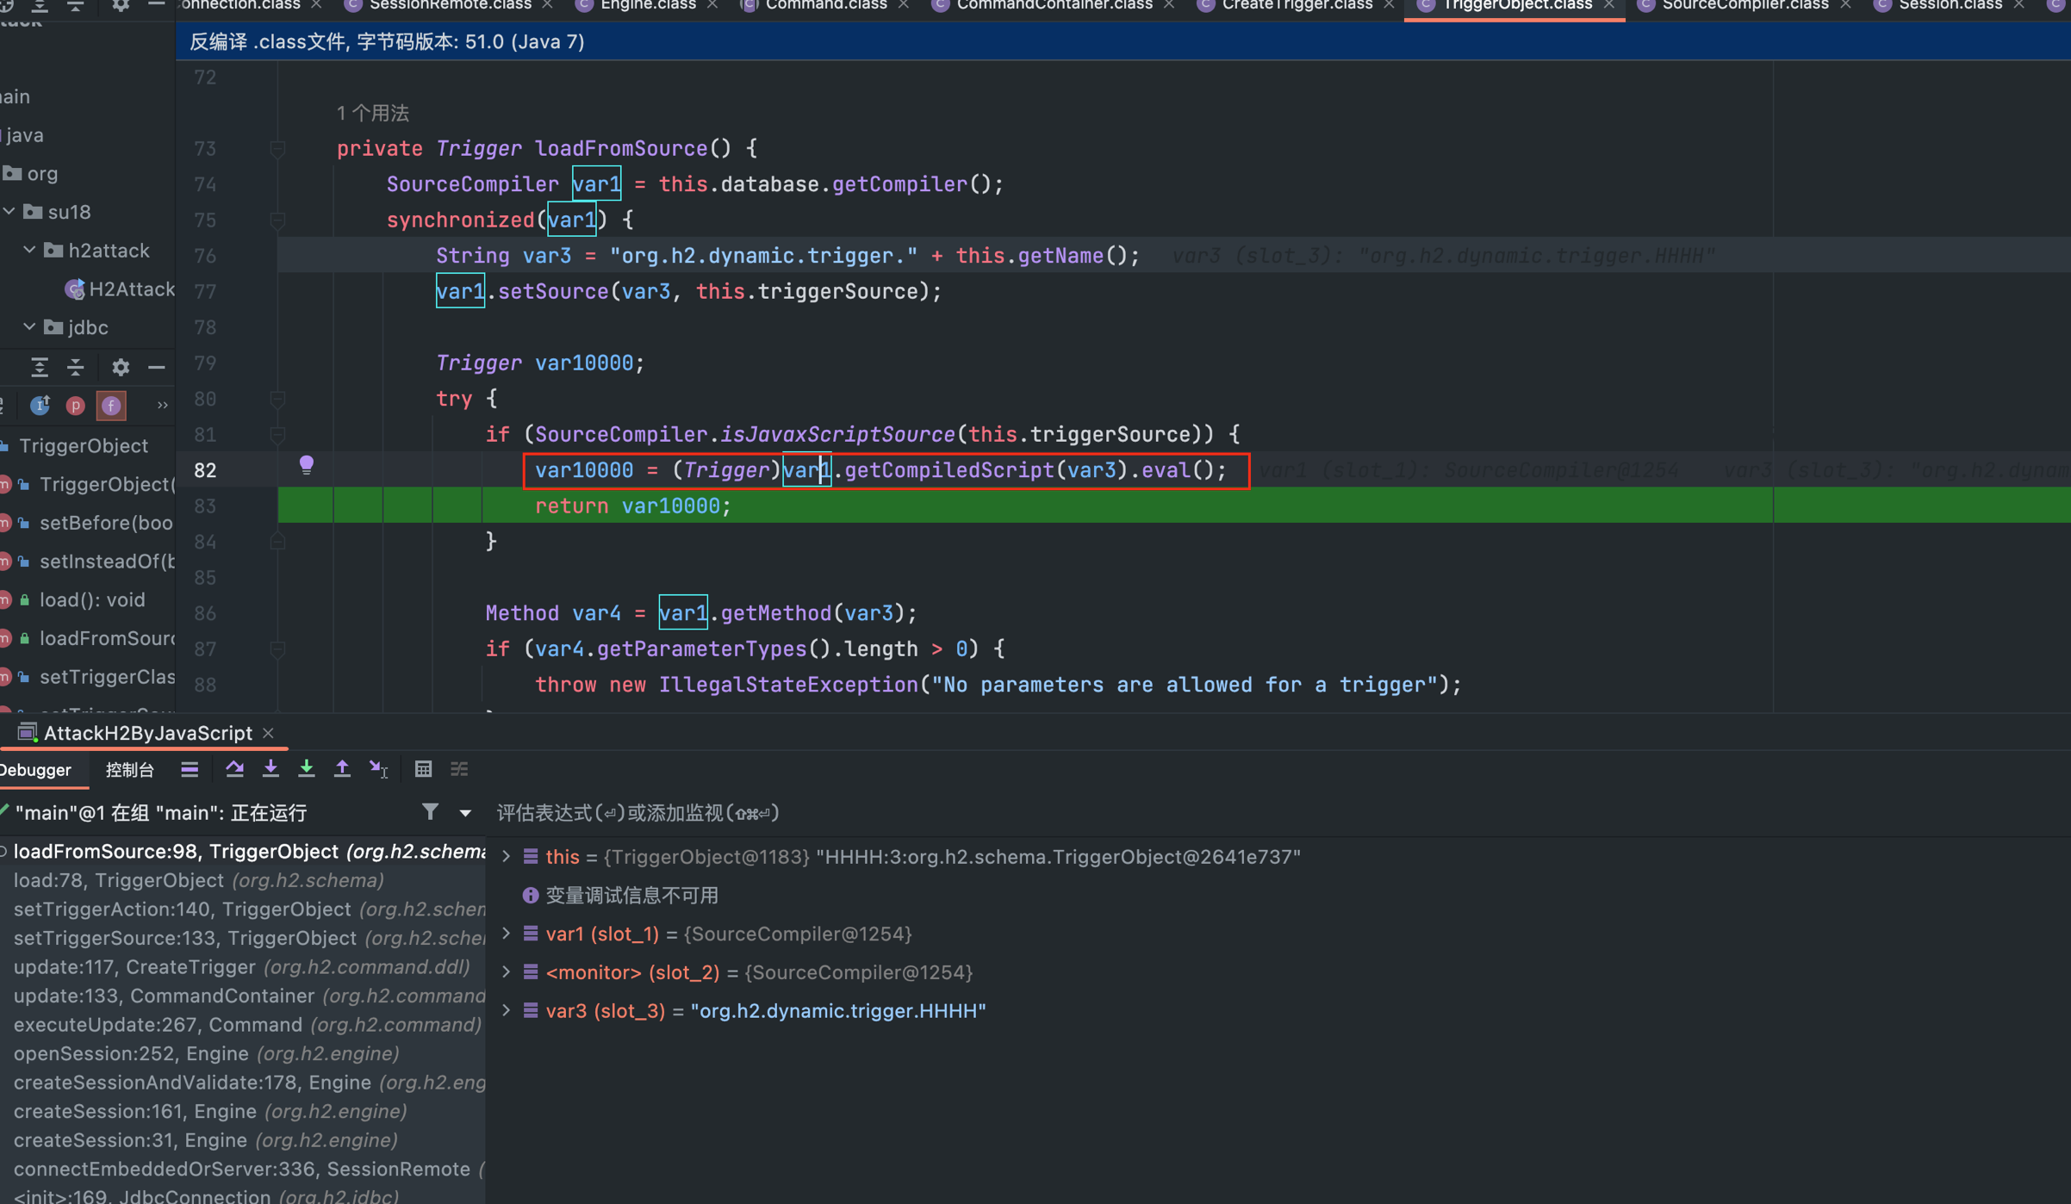Collapse the su18 folder in project tree
This screenshot has width=2071, height=1204.
click(x=9, y=211)
